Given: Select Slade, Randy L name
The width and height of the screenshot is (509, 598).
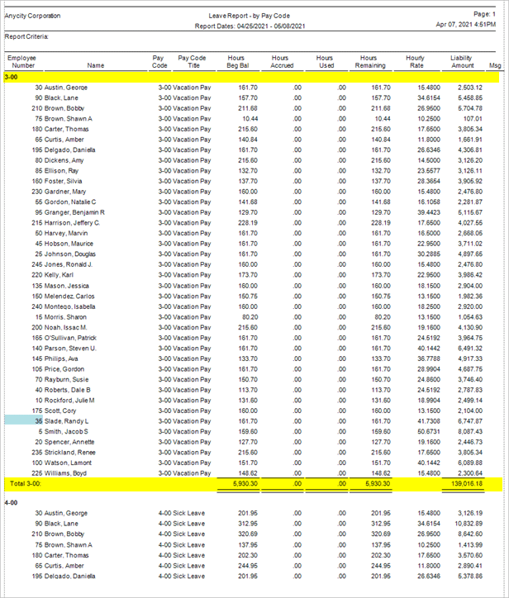Looking at the screenshot, I should coord(66,421).
